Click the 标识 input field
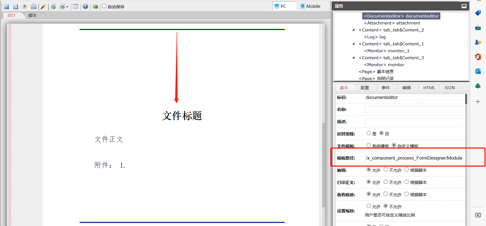Screen dimensions: 486x226 tap(414, 97)
